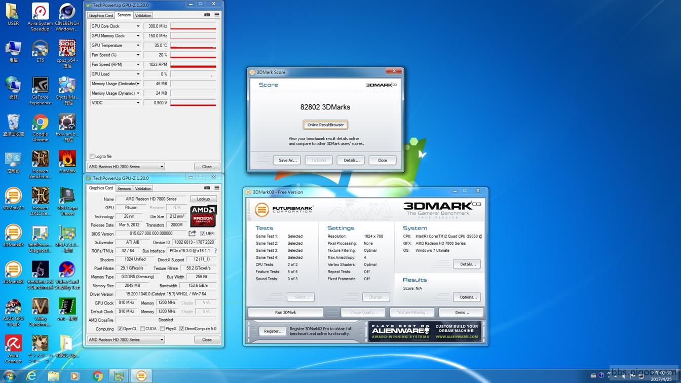Click the AMD Radeon Graphics logo
This screenshot has height=383, width=681.
[203, 216]
